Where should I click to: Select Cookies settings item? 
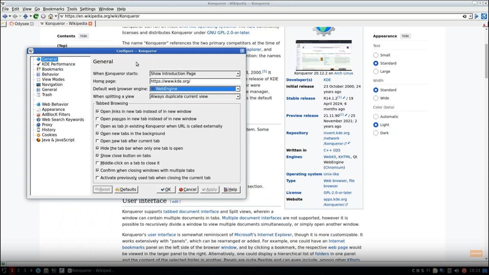49,135
